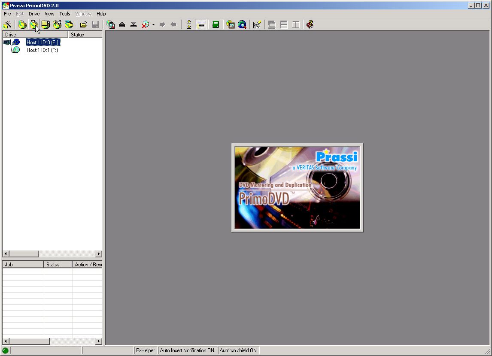The height and width of the screenshot is (356, 492).
Task: Click the PrimoDVD splash image
Action: 298,188
